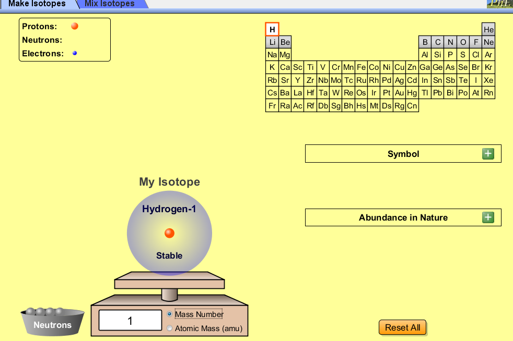Image resolution: width=513 pixels, height=341 pixels.
Task: Select Helium in the periodic table
Action: [x=488, y=30]
